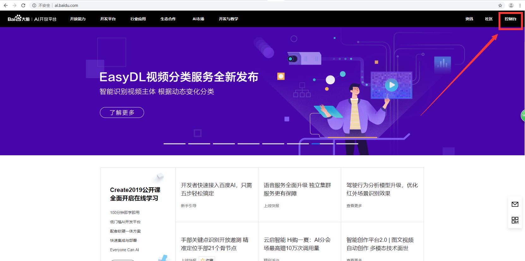
Task: Open the 开发与教学 navigation menu
Action: point(228,19)
